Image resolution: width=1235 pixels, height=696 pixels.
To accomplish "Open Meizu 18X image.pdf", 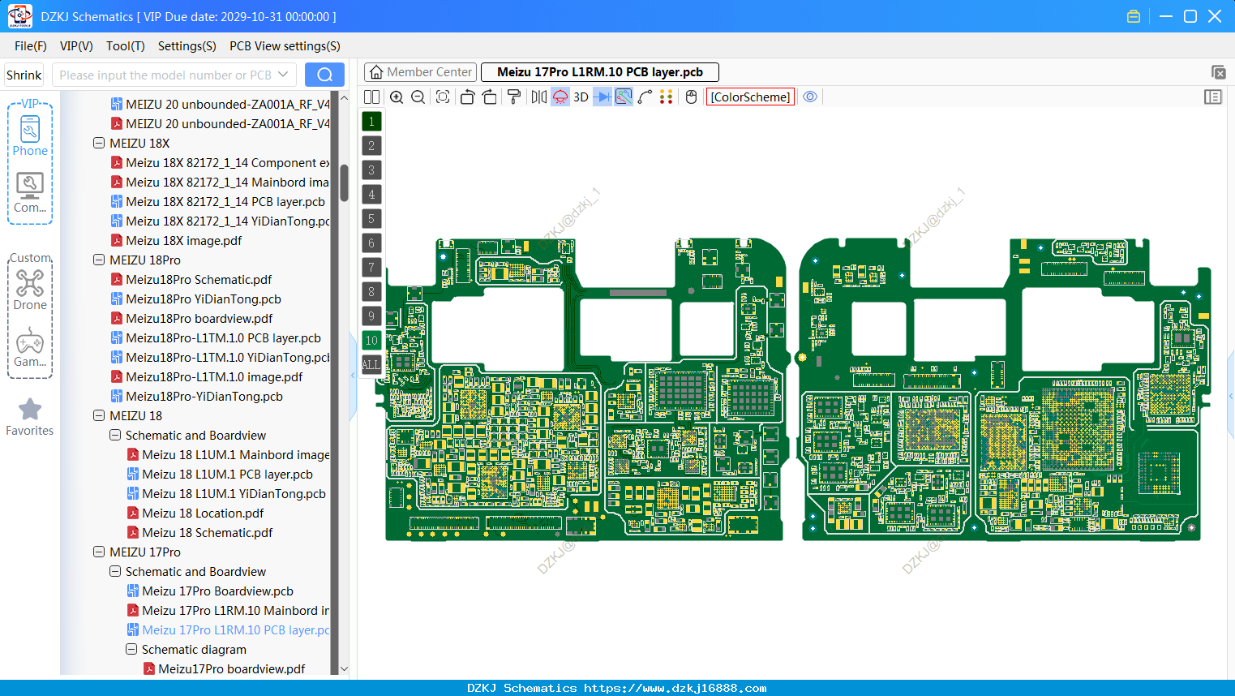I will pyautogui.click(x=183, y=240).
